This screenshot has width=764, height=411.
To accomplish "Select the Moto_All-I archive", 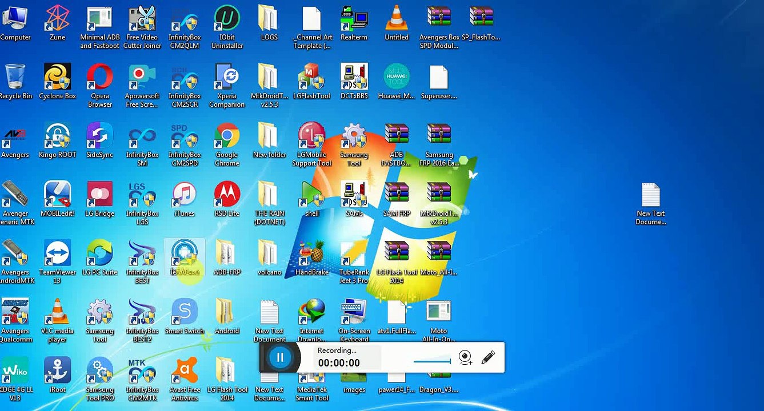I will click(x=439, y=258).
